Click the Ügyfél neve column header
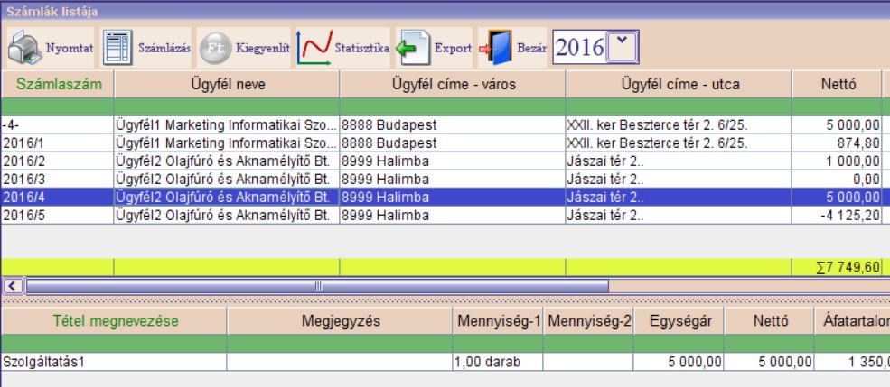890x387 pixels. point(226,84)
